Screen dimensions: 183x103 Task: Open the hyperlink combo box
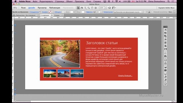click(128, 12)
